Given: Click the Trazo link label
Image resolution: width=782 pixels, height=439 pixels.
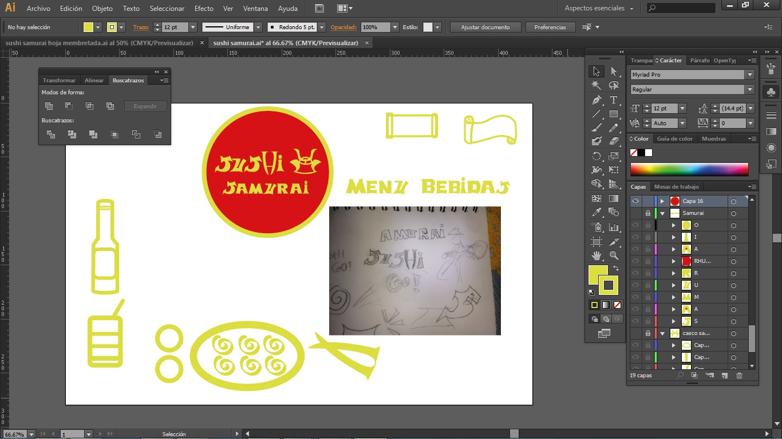Looking at the screenshot, I should pos(140,27).
